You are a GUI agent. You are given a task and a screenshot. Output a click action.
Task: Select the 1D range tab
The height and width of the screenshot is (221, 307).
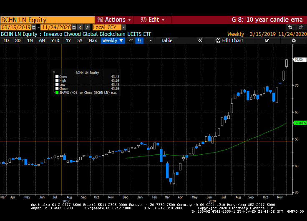point(6,40)
